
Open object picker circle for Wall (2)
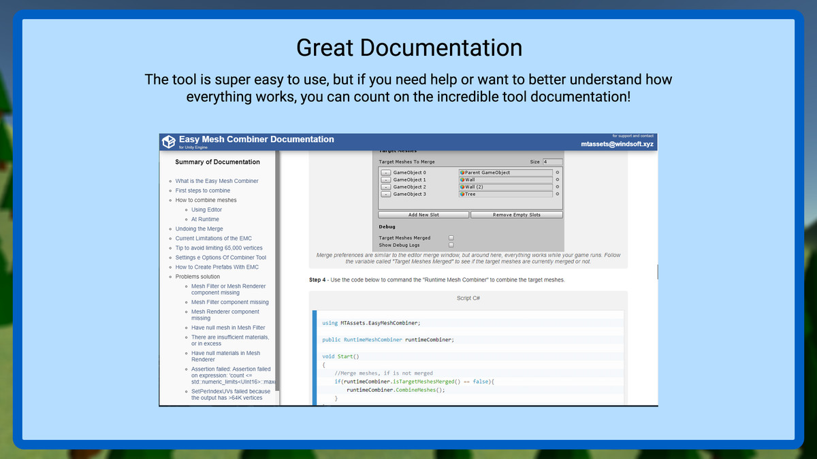[558, 187]
